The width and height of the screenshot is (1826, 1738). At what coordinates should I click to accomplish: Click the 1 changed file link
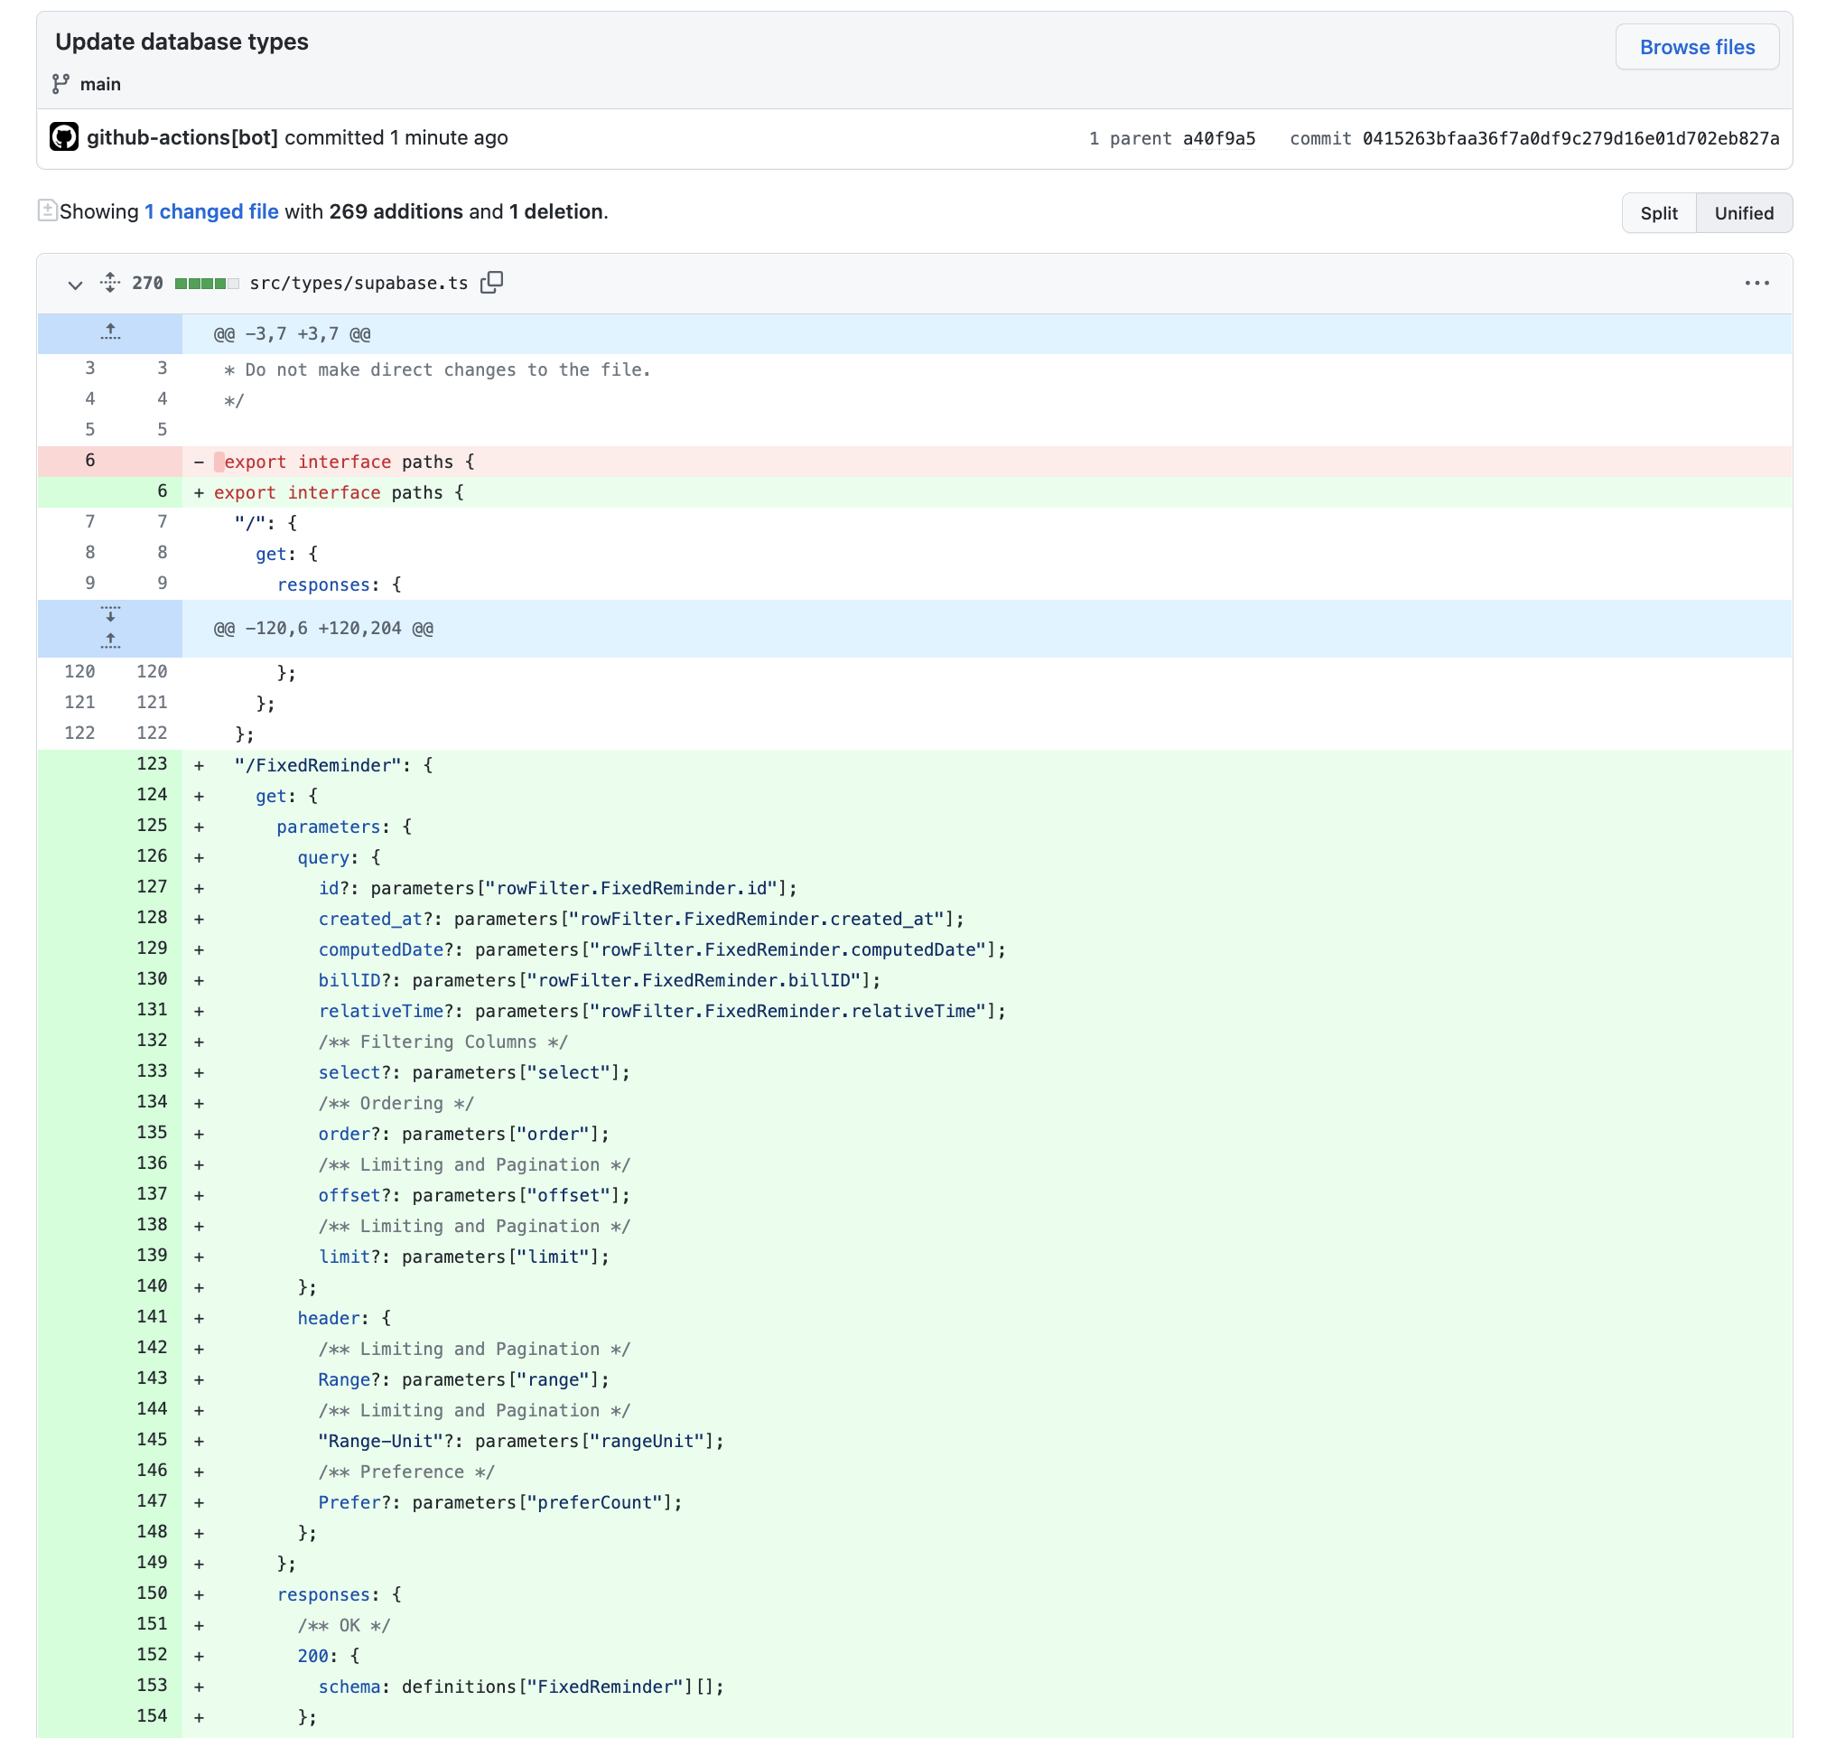point(211,211)
